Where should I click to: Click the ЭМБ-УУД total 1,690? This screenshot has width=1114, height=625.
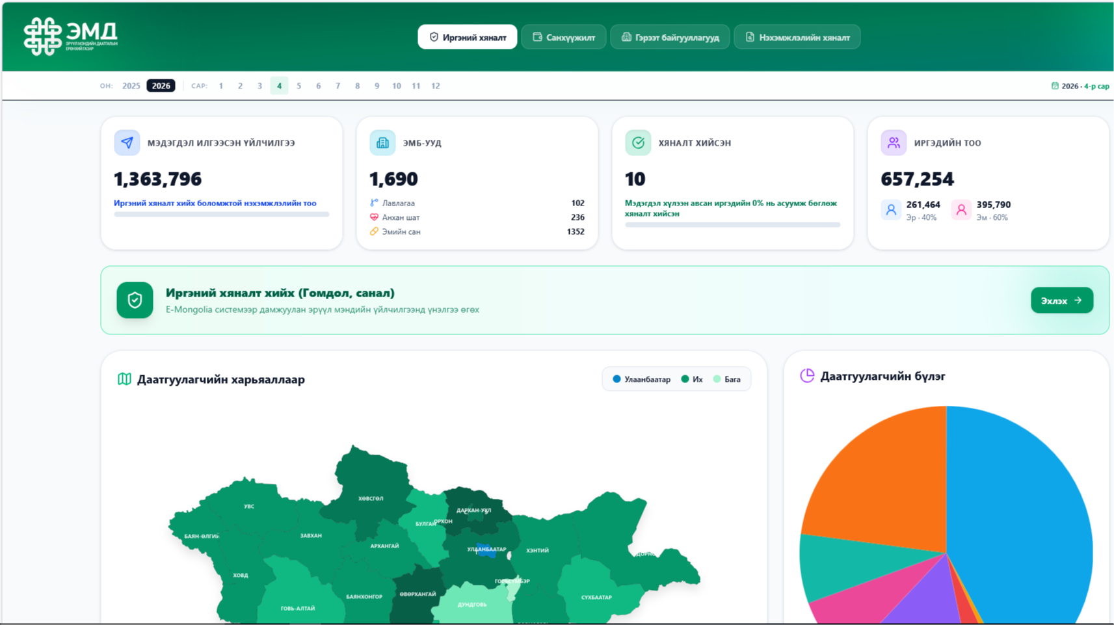tap(393, 179)
